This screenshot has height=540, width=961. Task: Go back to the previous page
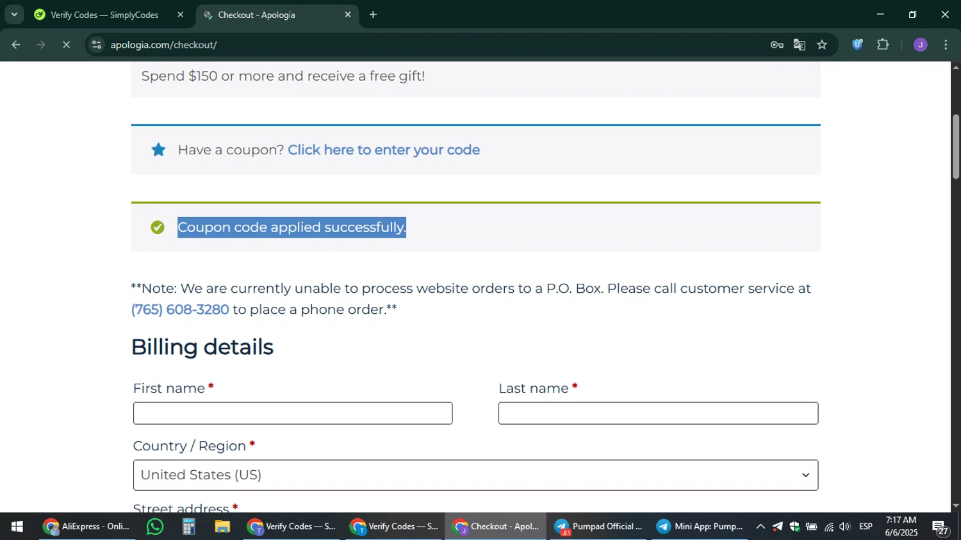16,45
